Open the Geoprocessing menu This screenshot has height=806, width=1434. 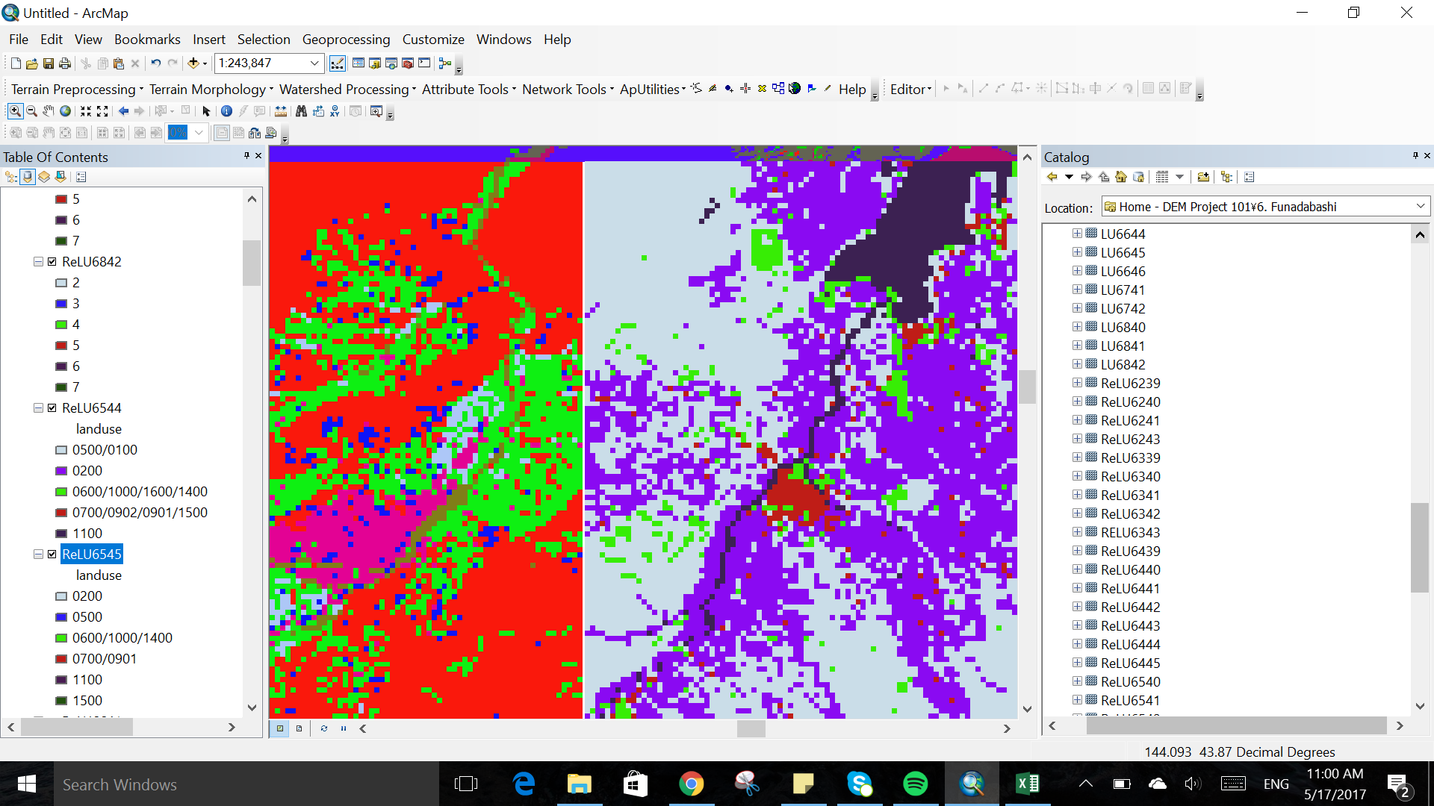[x=346, y=40]
